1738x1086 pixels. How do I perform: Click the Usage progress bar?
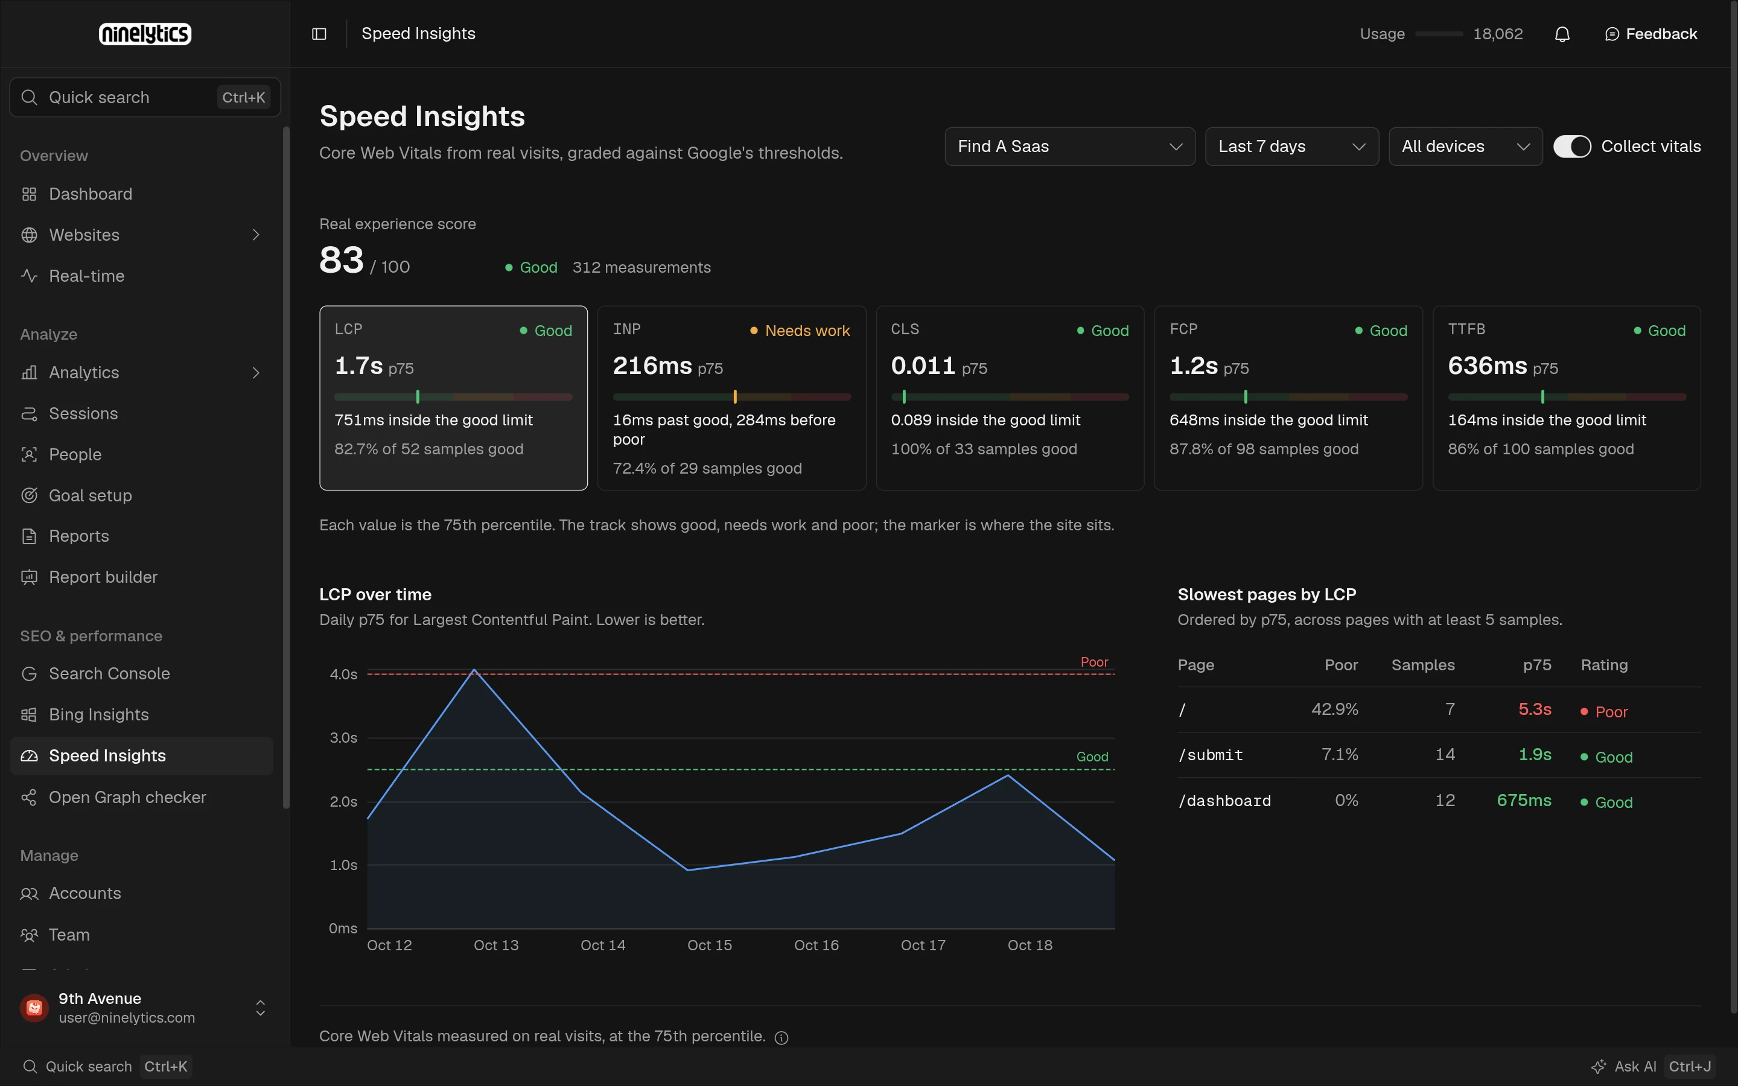(1439, 34)
